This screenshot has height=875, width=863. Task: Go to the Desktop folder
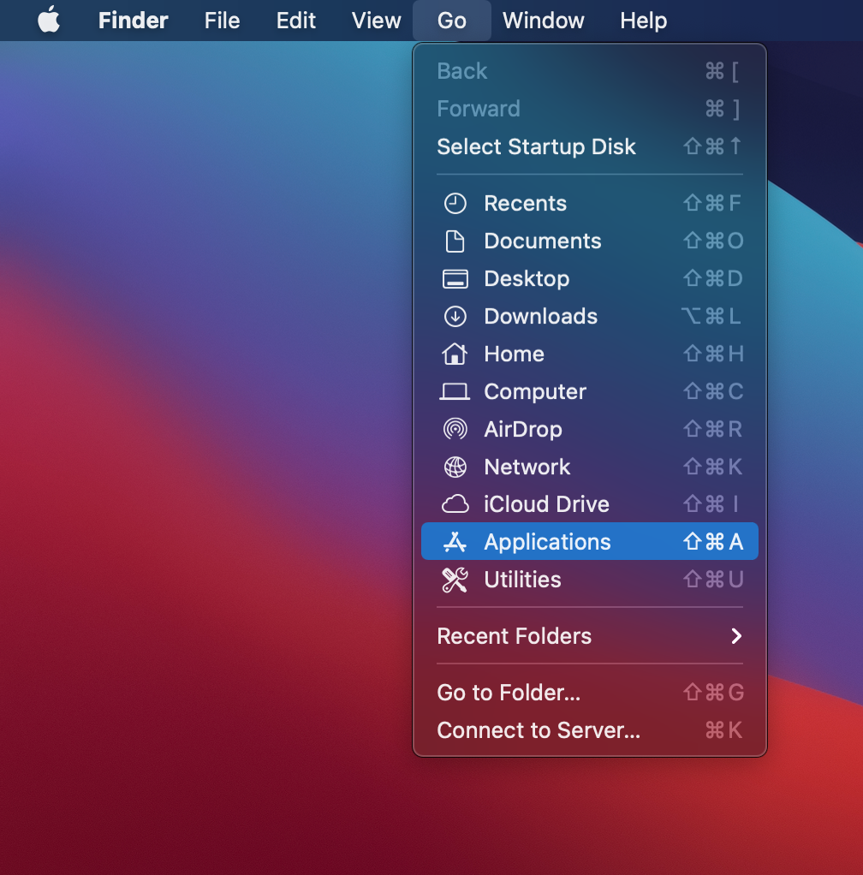[x=590, y=278]
